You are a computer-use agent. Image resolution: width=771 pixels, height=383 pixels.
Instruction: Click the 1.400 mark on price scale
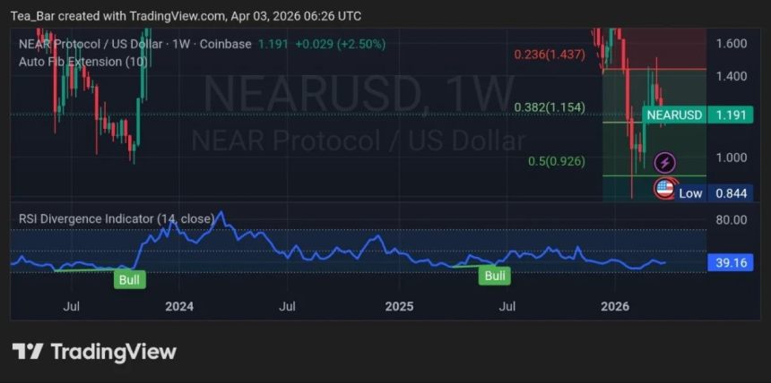pos(732,76)
